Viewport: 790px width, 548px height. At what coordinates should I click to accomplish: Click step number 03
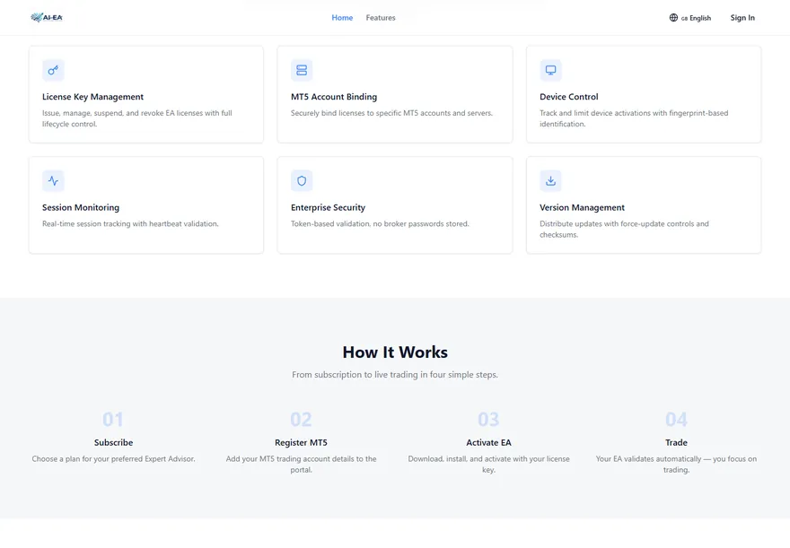[x=488, y=419]
